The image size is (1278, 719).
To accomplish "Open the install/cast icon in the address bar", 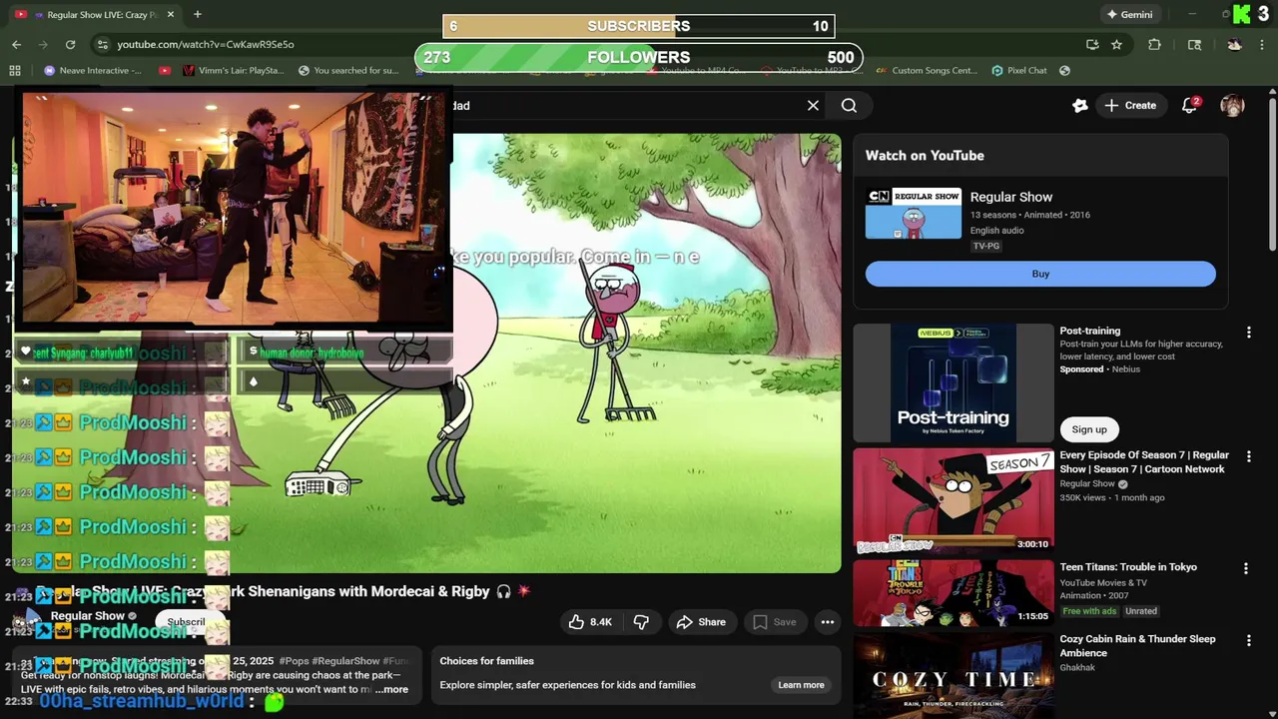I will (1092, 44).
